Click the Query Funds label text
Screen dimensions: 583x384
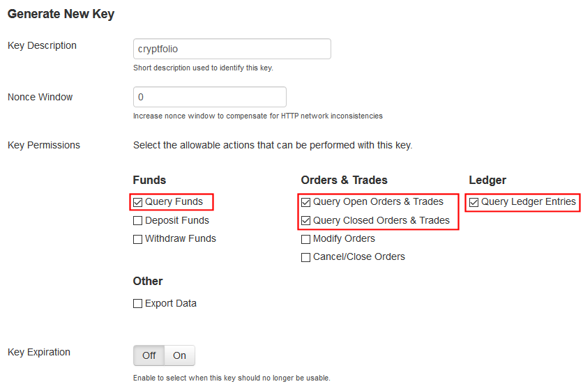(174, 202)
